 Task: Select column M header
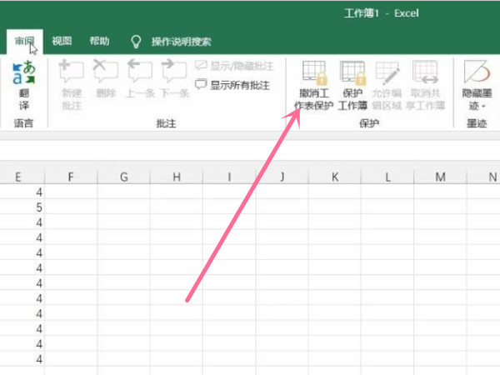pos(440,177)
